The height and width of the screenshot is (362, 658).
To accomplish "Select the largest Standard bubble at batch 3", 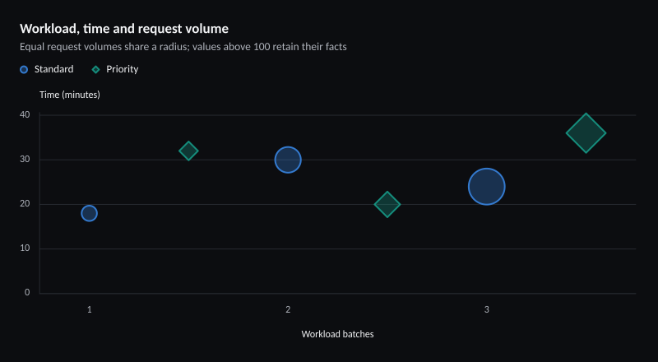I will [486, 187].
